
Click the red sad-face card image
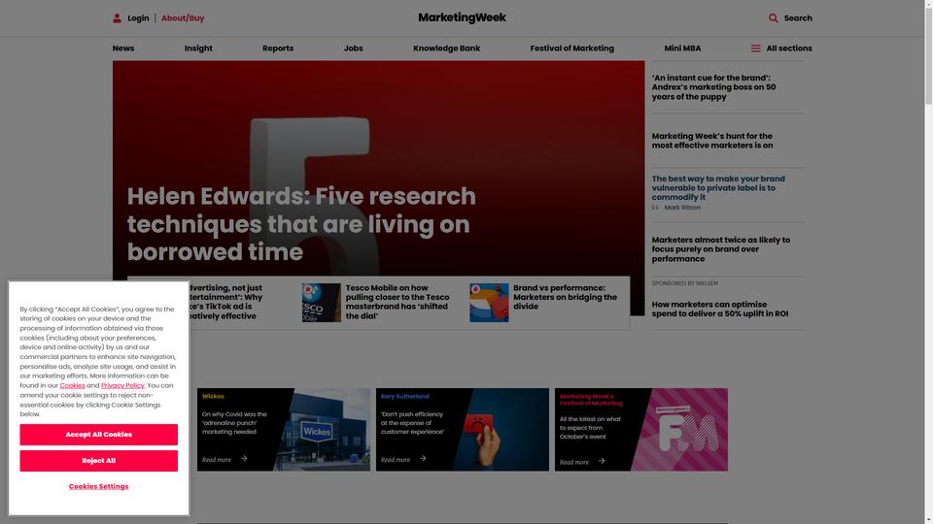[x=500, y=430]
